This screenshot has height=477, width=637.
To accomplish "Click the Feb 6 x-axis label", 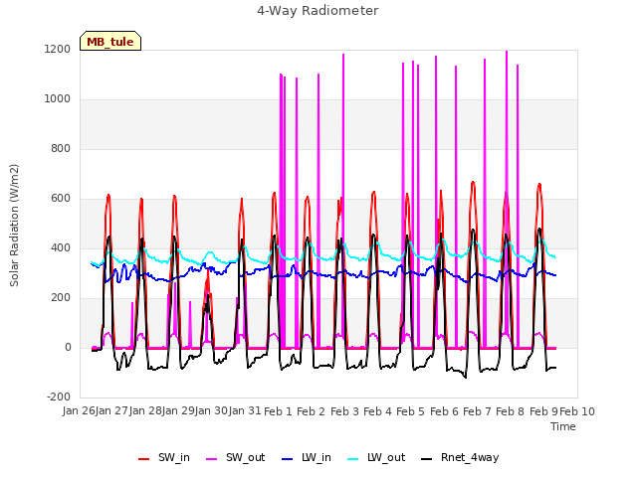I will tap(444, 411).
